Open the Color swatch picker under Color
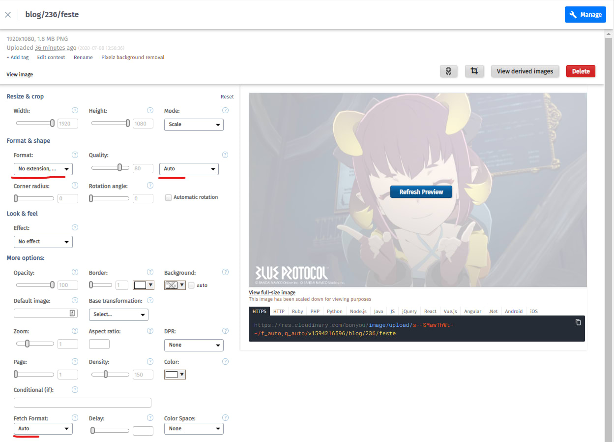 pos(175,375)
